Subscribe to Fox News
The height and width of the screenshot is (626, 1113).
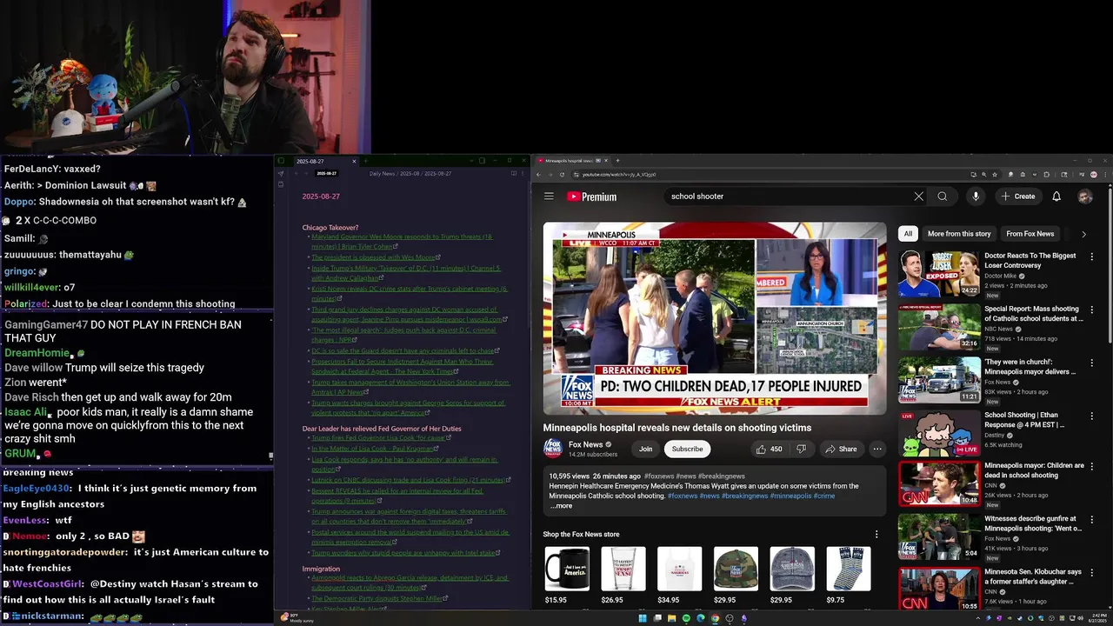point(687,449)
